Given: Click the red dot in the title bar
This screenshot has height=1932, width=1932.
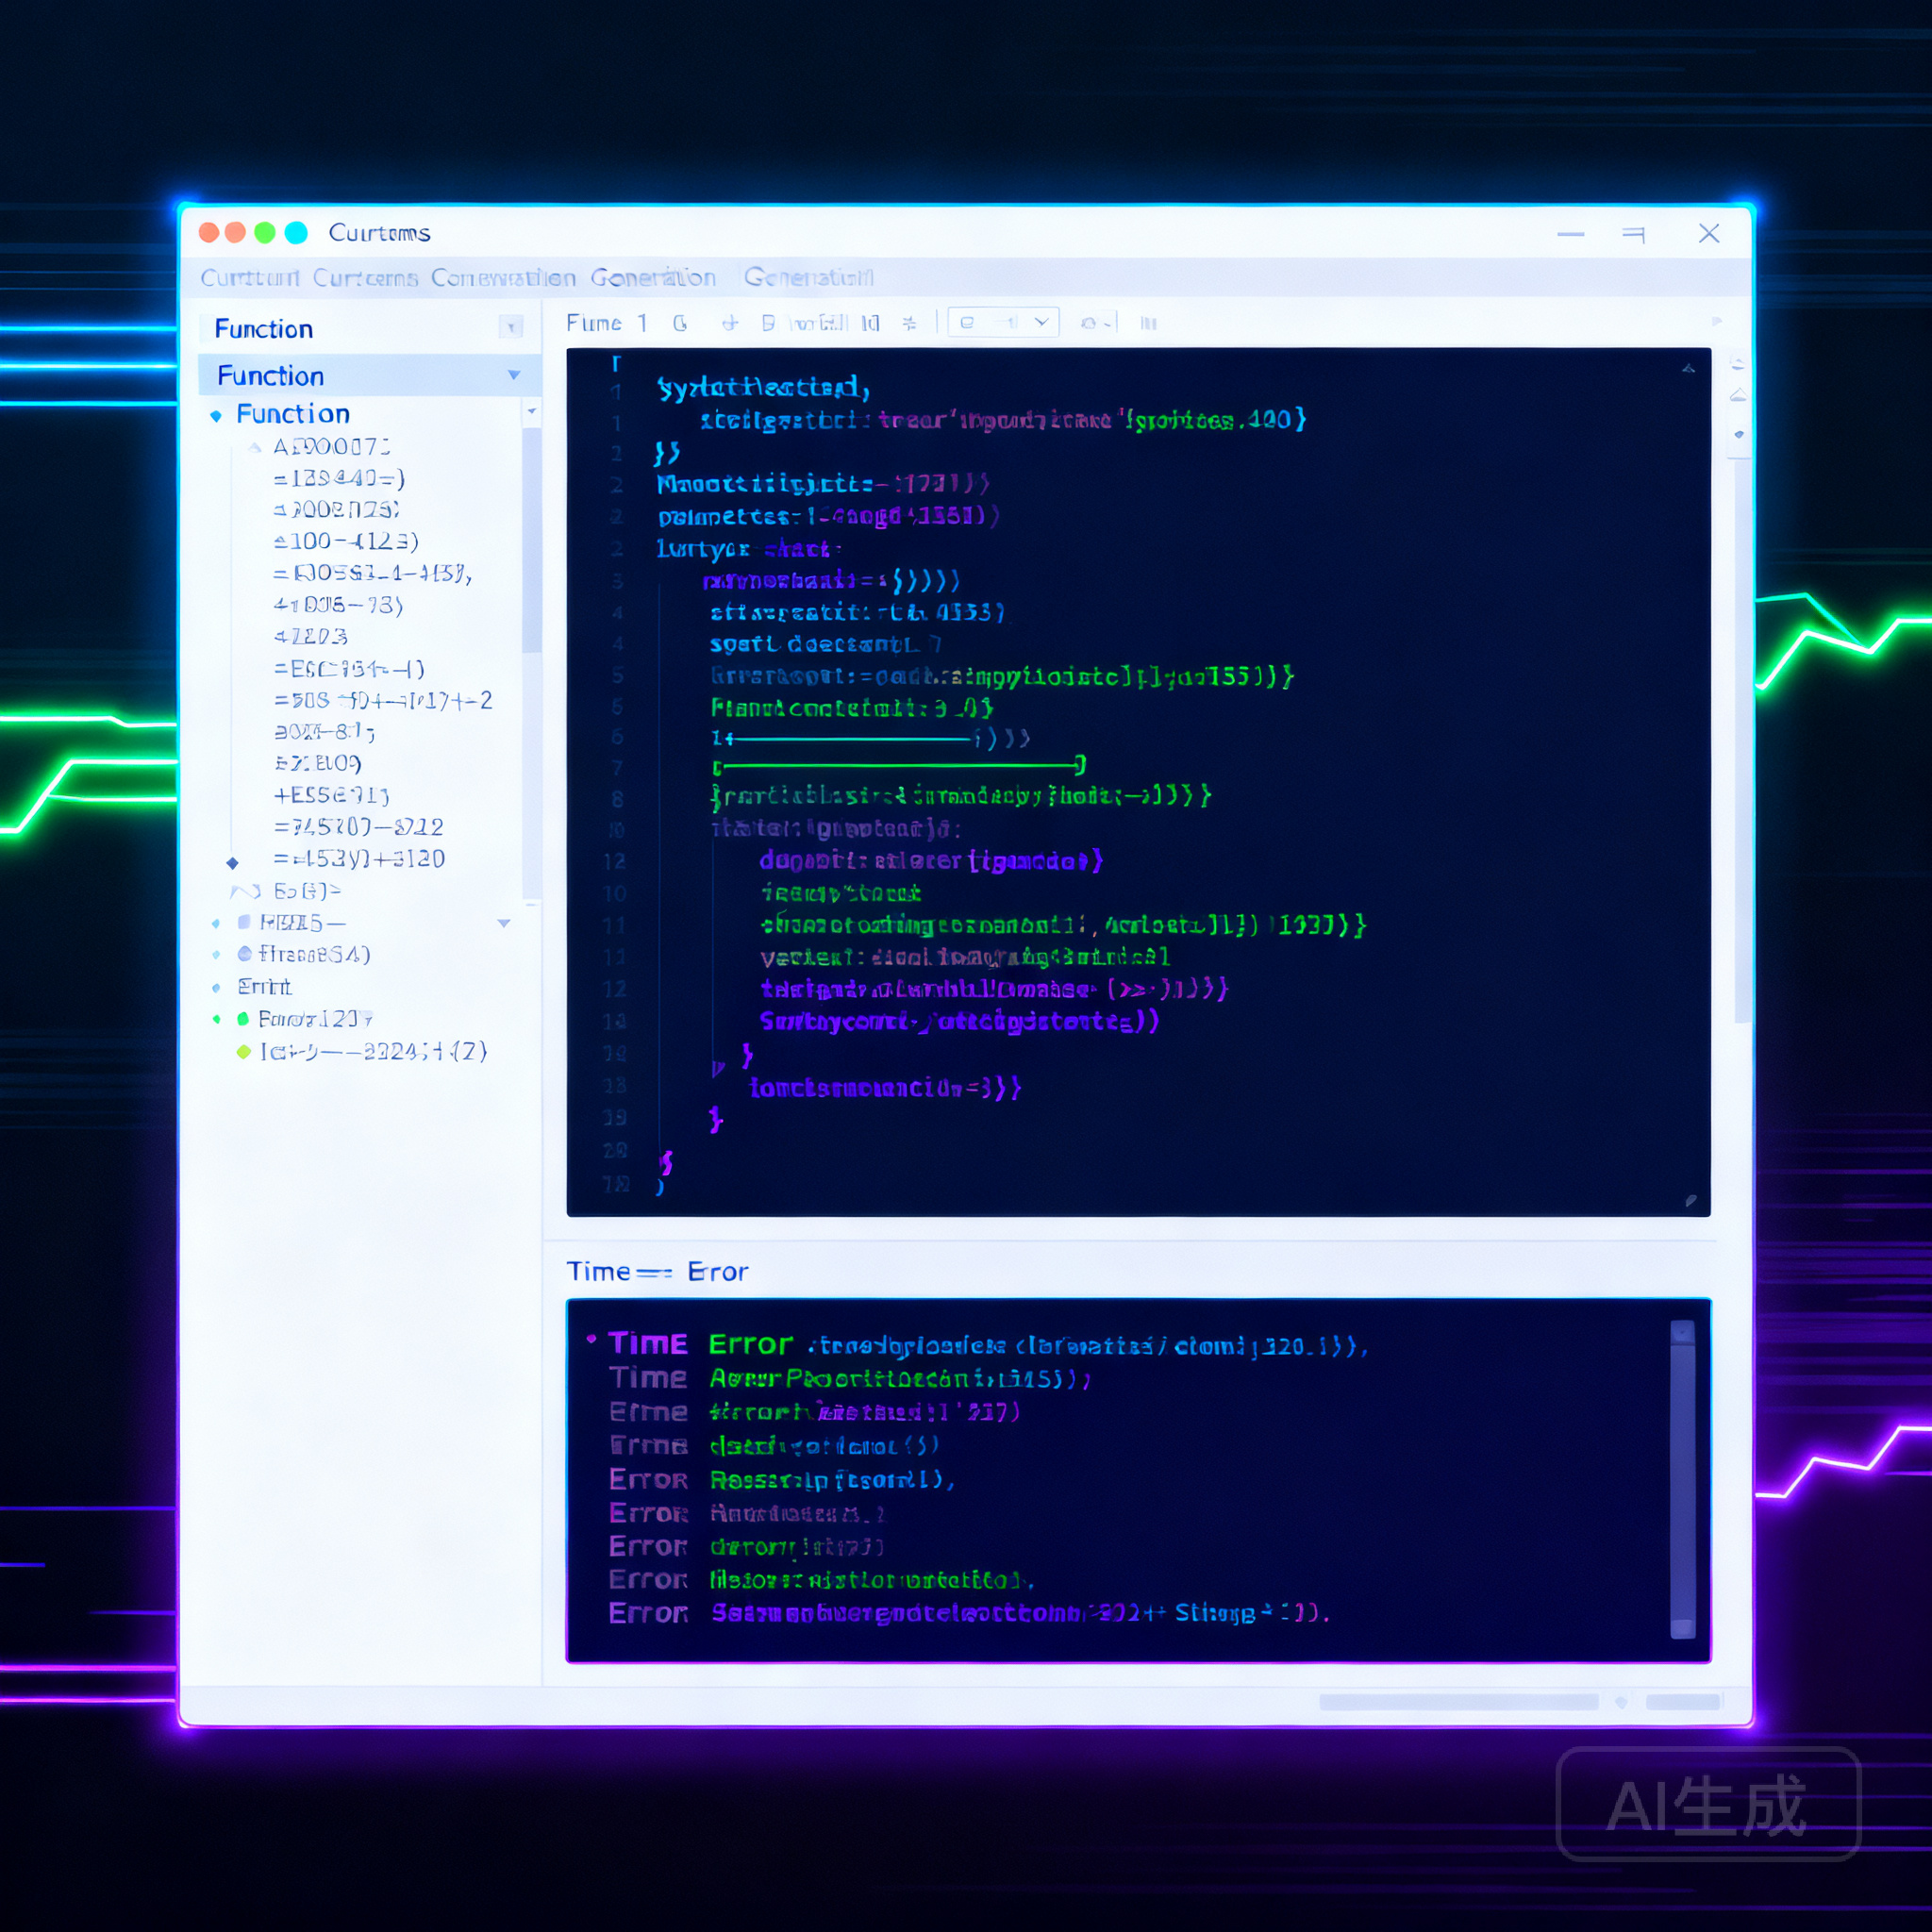Looking at the screenshot, I should click(209, 232).
